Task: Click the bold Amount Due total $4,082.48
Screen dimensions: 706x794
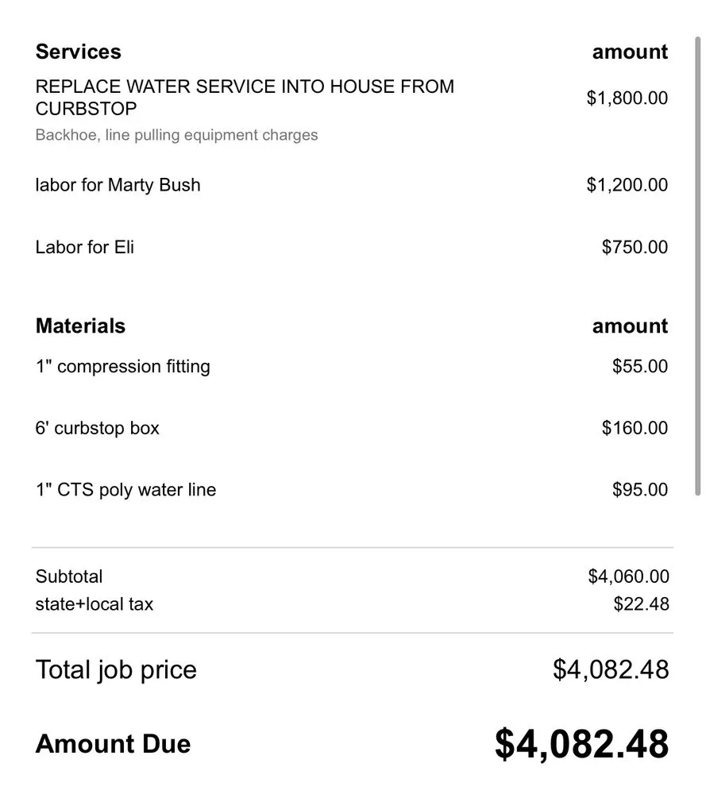Action: (581, 745)
